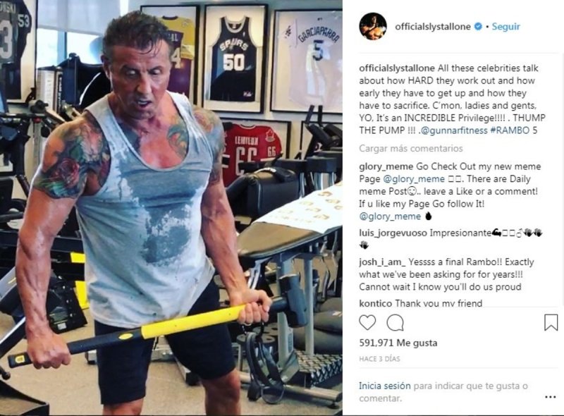Open the officialslystallone username in the header
Viewport: 564px width, 416px height.
coord(433,26)
